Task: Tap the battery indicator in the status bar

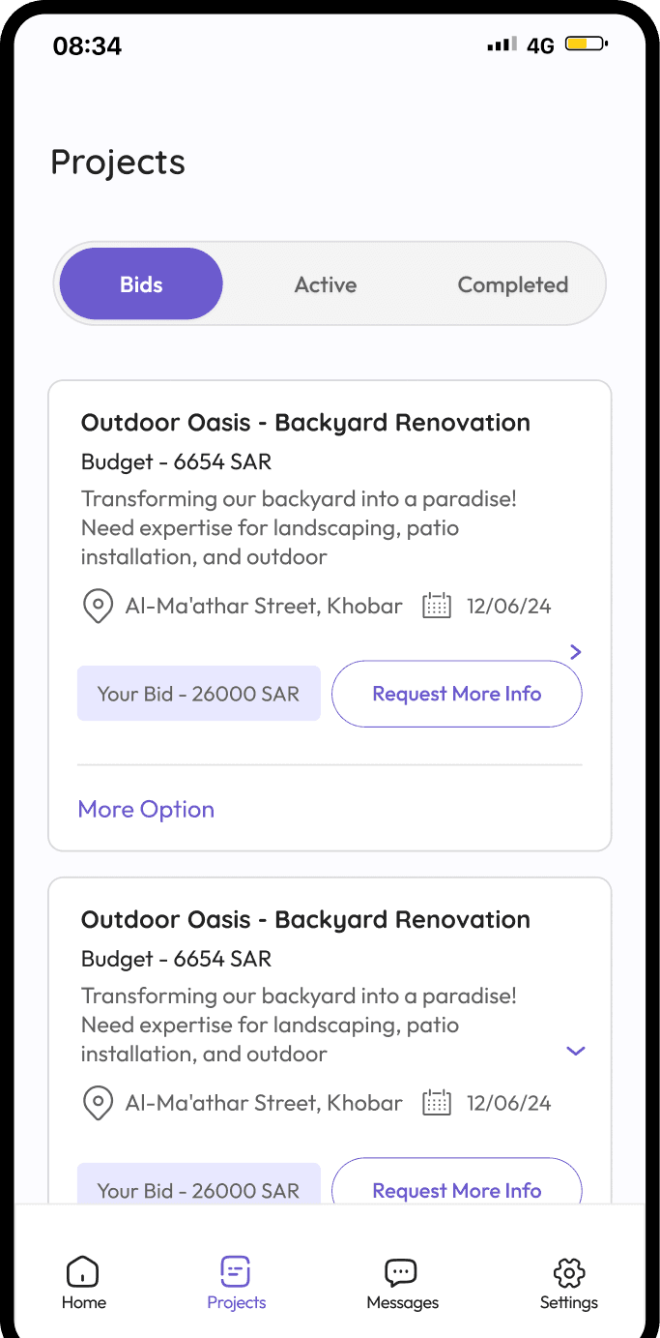Action: pyautogui.click(x=586, y=45)
